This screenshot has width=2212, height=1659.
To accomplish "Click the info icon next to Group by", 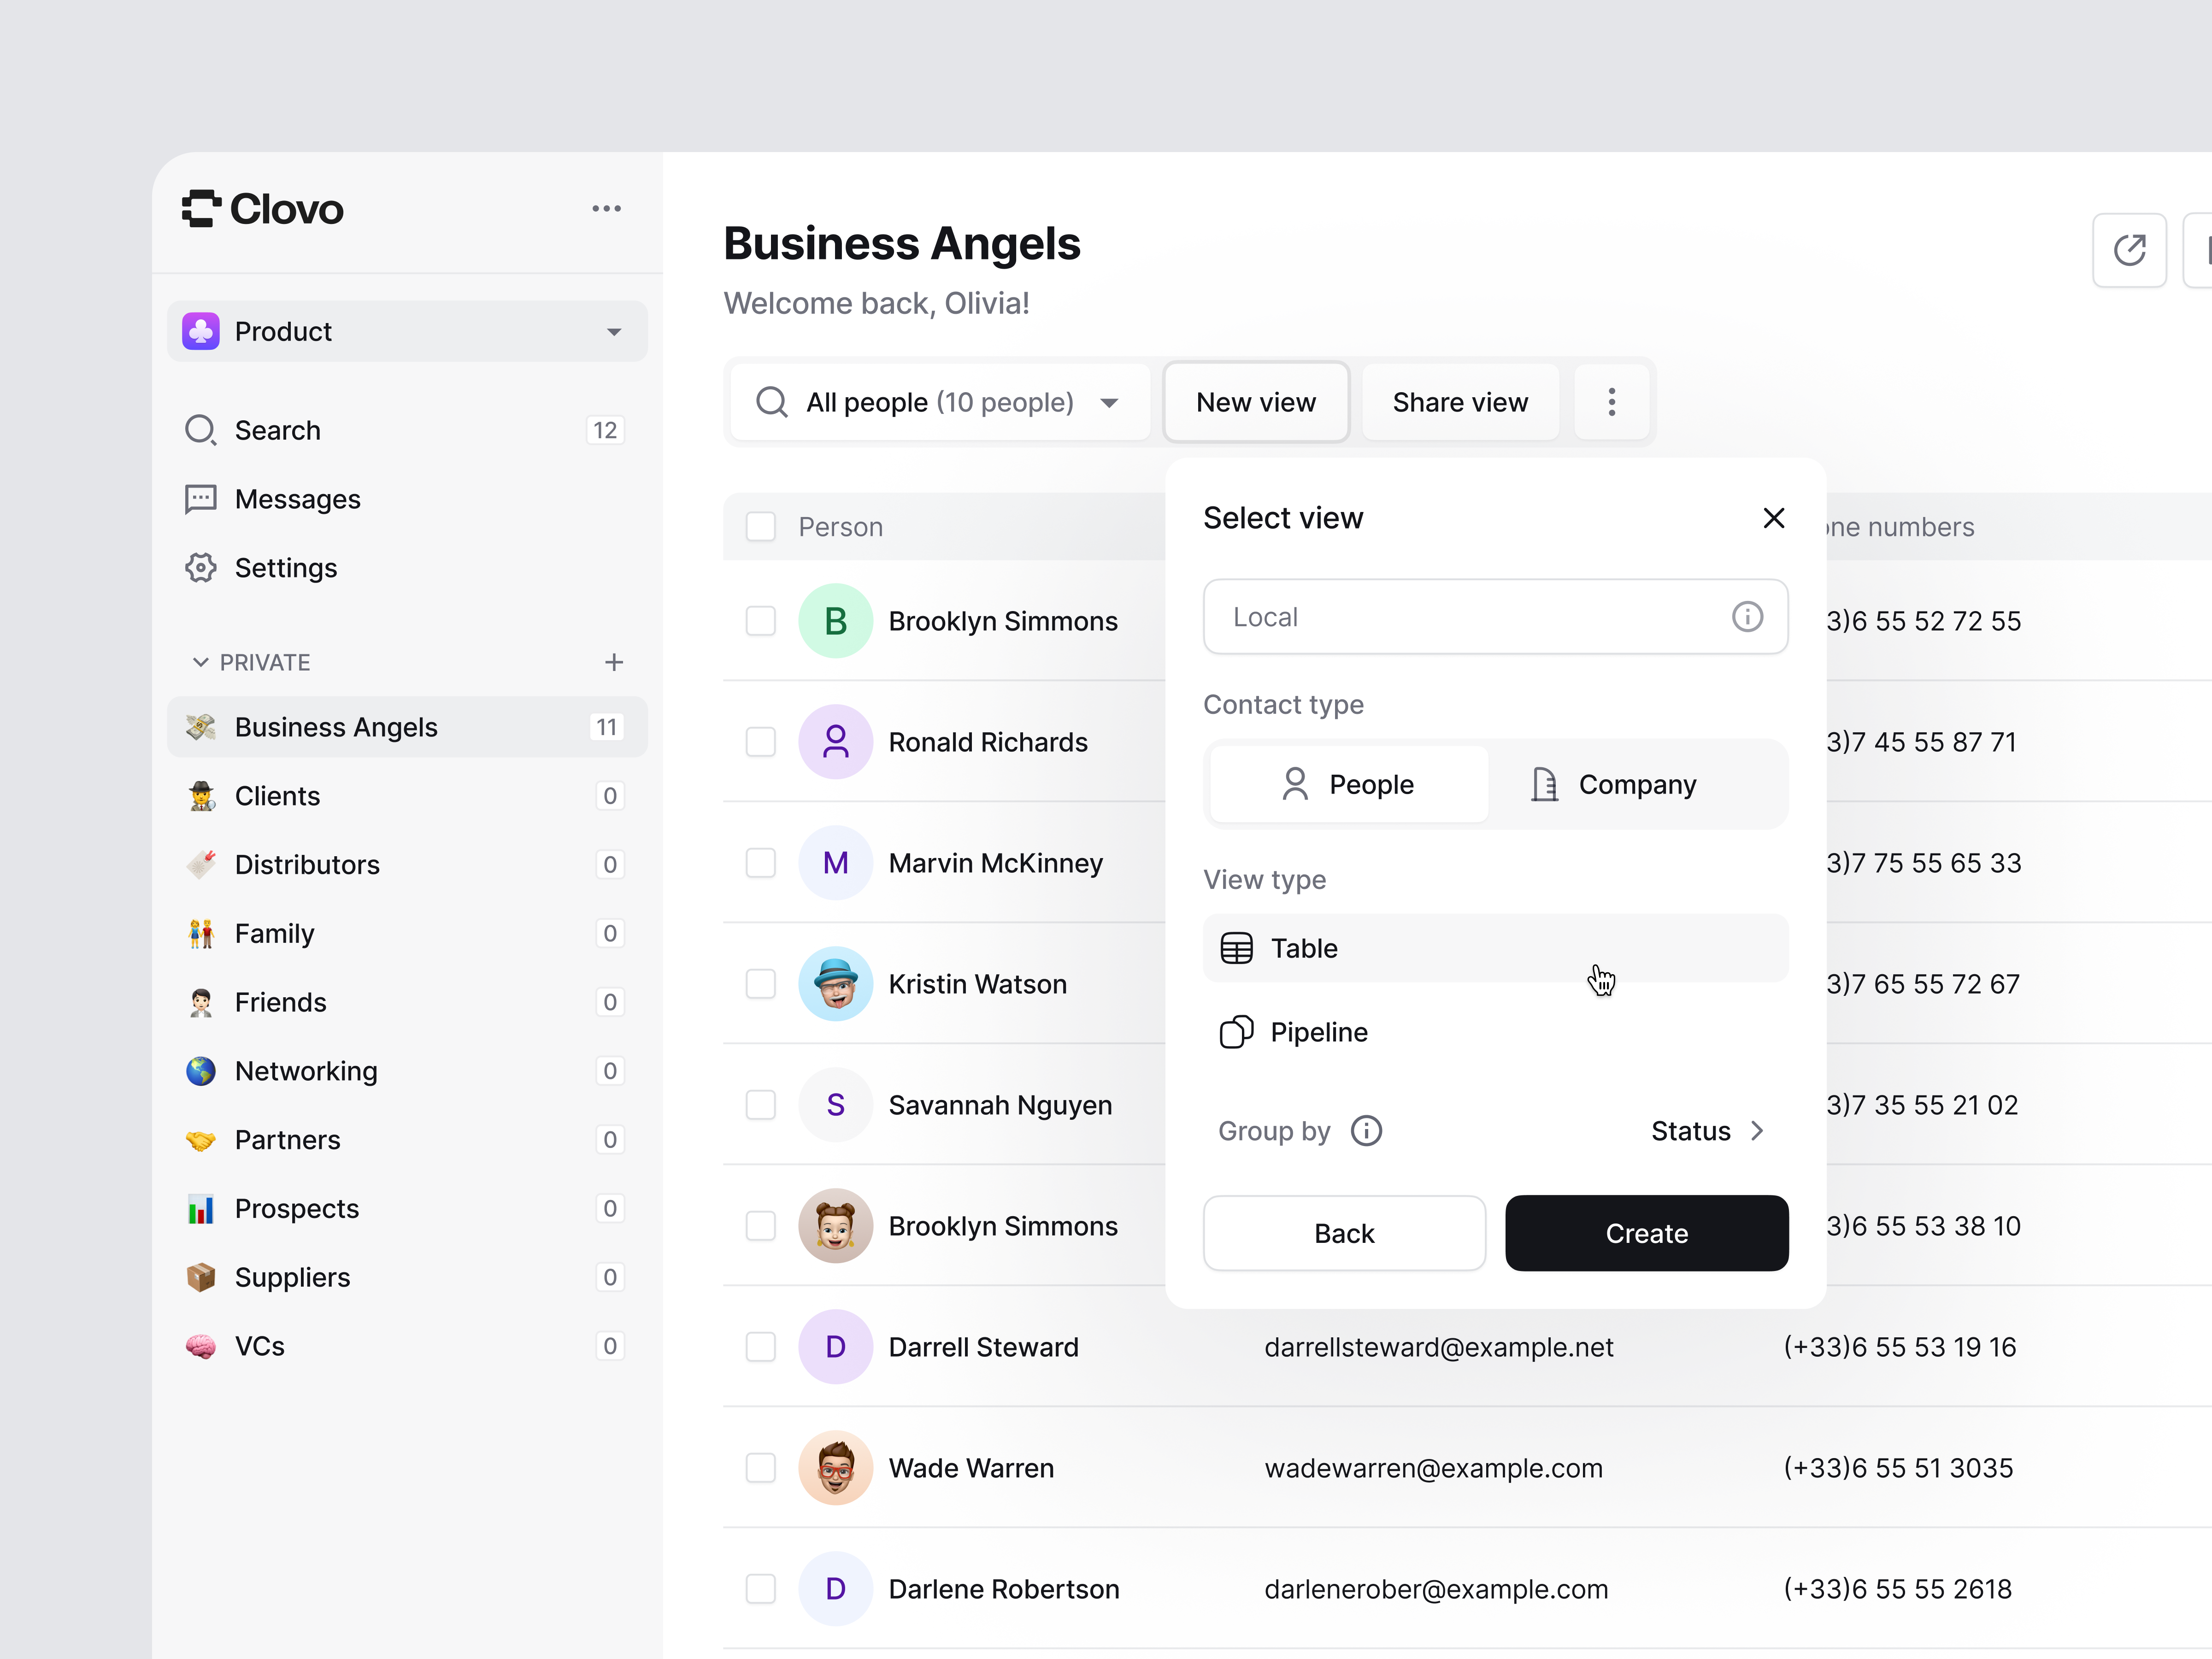I will pyautogui.click(x=1366, y=1130).
